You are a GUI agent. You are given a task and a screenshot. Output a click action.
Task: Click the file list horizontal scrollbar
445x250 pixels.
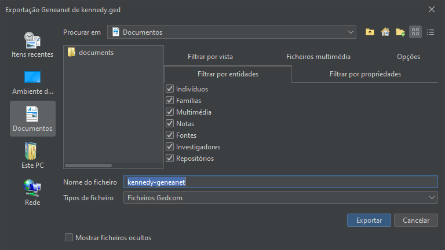tap(88, 166)
